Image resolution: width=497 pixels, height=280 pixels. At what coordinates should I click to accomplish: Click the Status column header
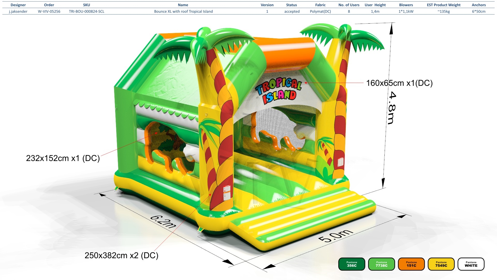tap(291, 5)
